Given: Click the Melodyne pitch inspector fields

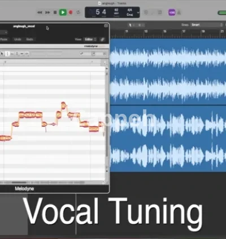Looking at the screenshot, I should (46, 54).
